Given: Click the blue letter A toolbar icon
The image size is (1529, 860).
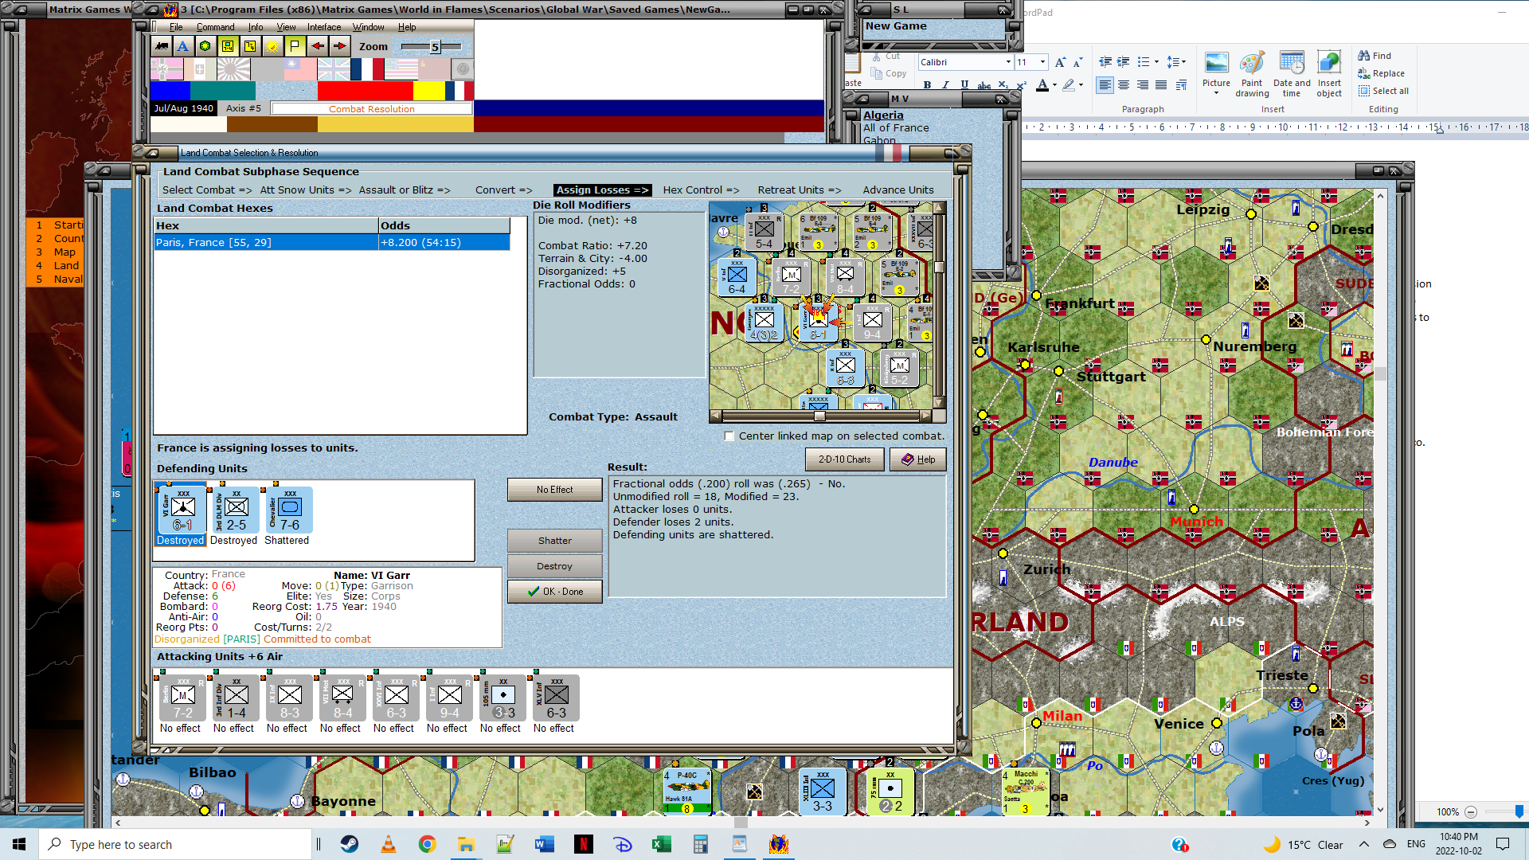Looking at the screenshot, I should (x=183, y=46).
